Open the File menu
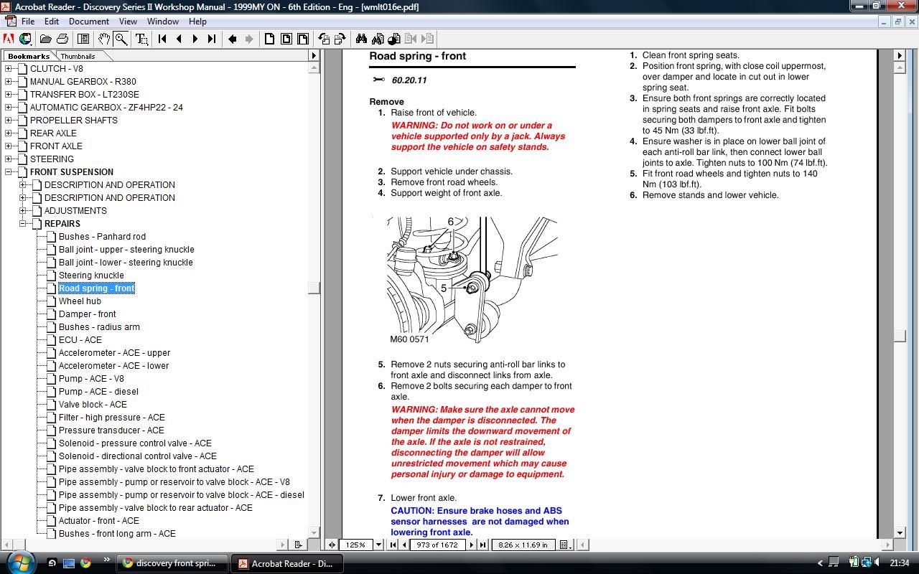 tap(27, 22)
